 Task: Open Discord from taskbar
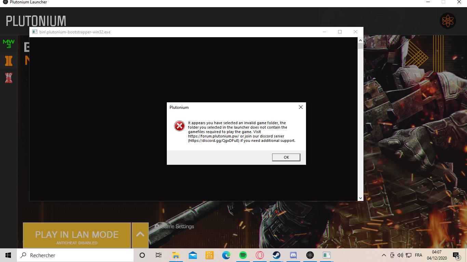tap(293, 255)
